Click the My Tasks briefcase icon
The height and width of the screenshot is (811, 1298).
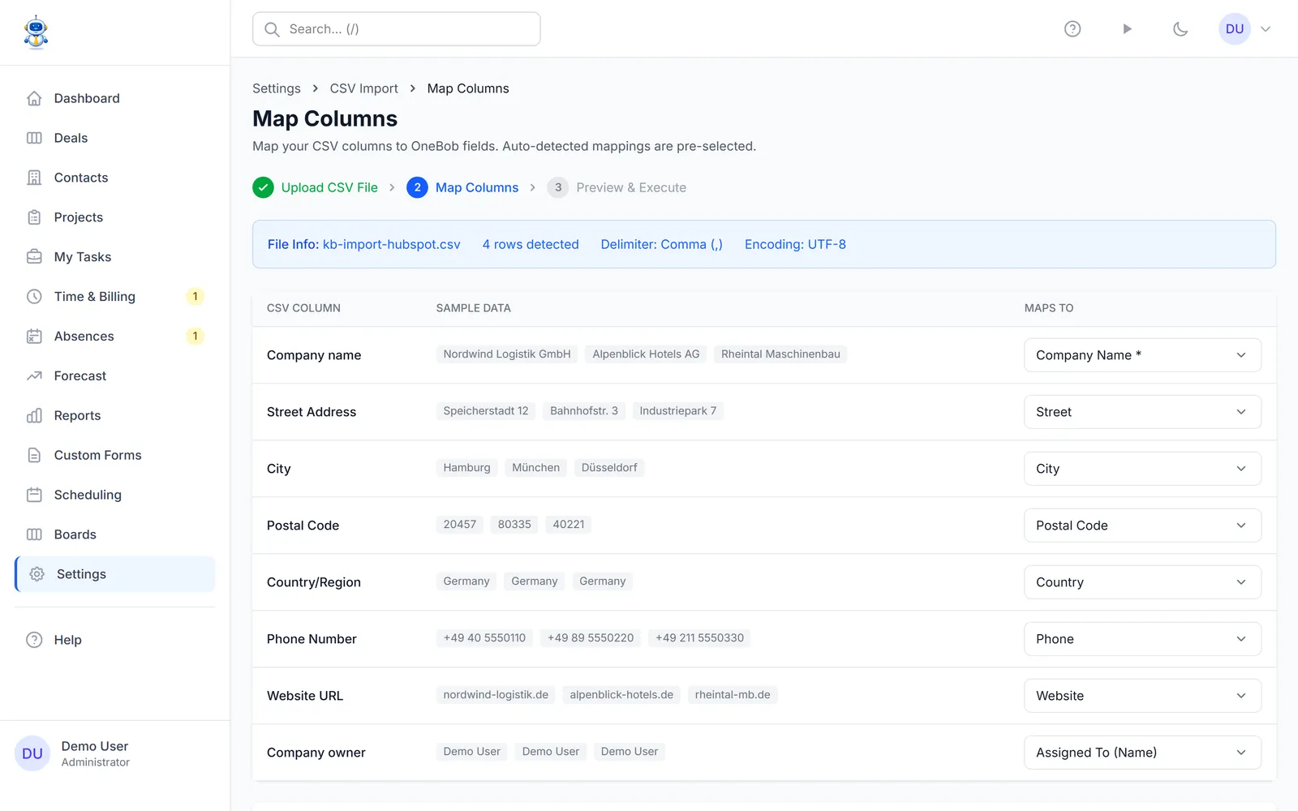click(x=34, y=257)
